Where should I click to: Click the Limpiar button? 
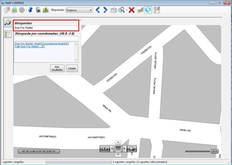pyautogui.click(x=72, y=68)
